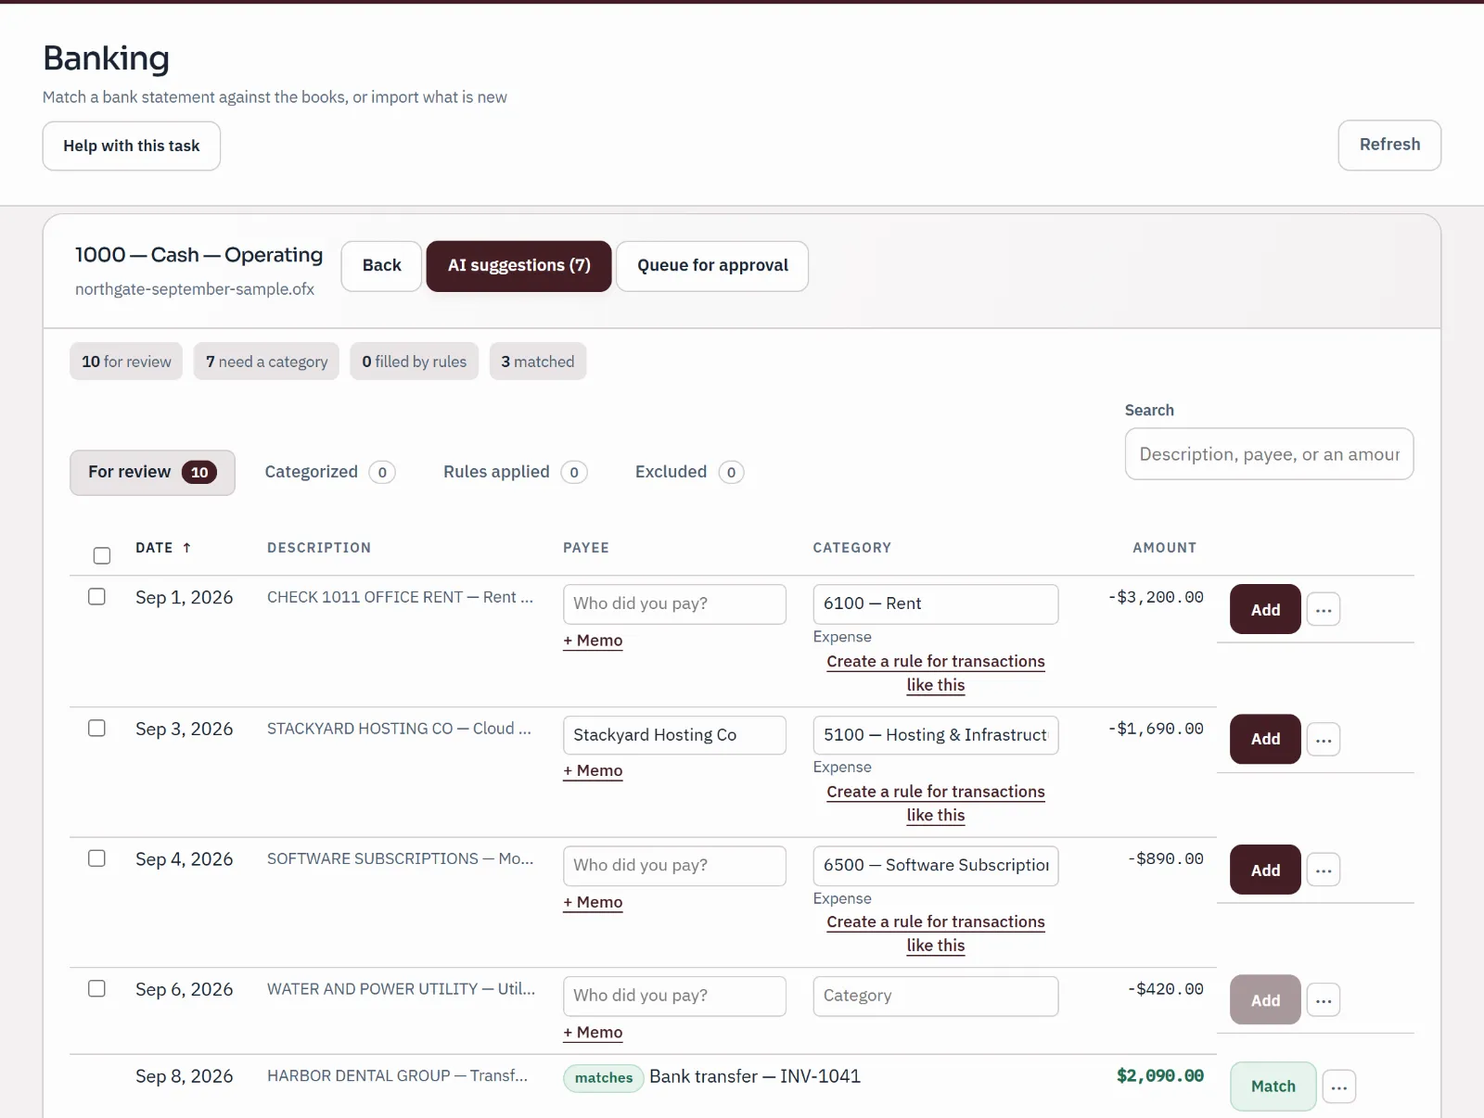This screenshot has height=1118, width=1484.
Task: Create a rule for Stackyard Hosting transactions
Action: click(936, 804)
